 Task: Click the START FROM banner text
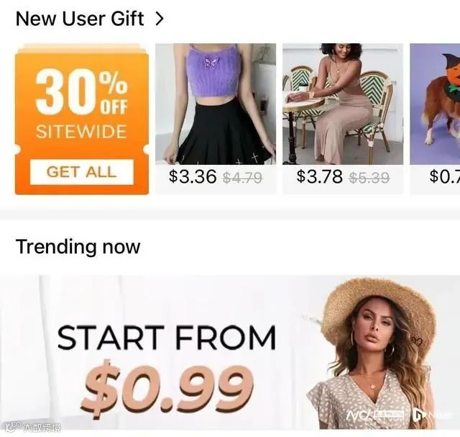[167, 338]
